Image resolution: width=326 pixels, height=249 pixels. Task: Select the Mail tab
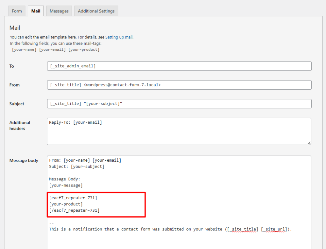(36, 11)
